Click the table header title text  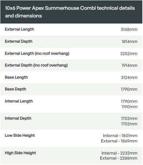click(x=70, y=12)
